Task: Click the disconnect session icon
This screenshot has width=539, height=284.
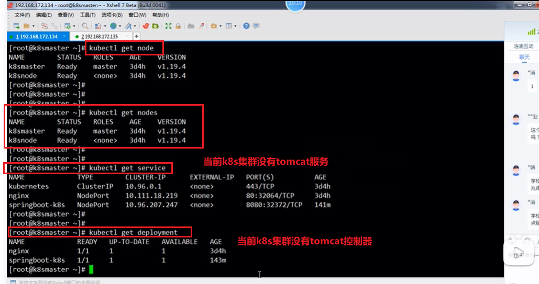Action: point(45,26)
